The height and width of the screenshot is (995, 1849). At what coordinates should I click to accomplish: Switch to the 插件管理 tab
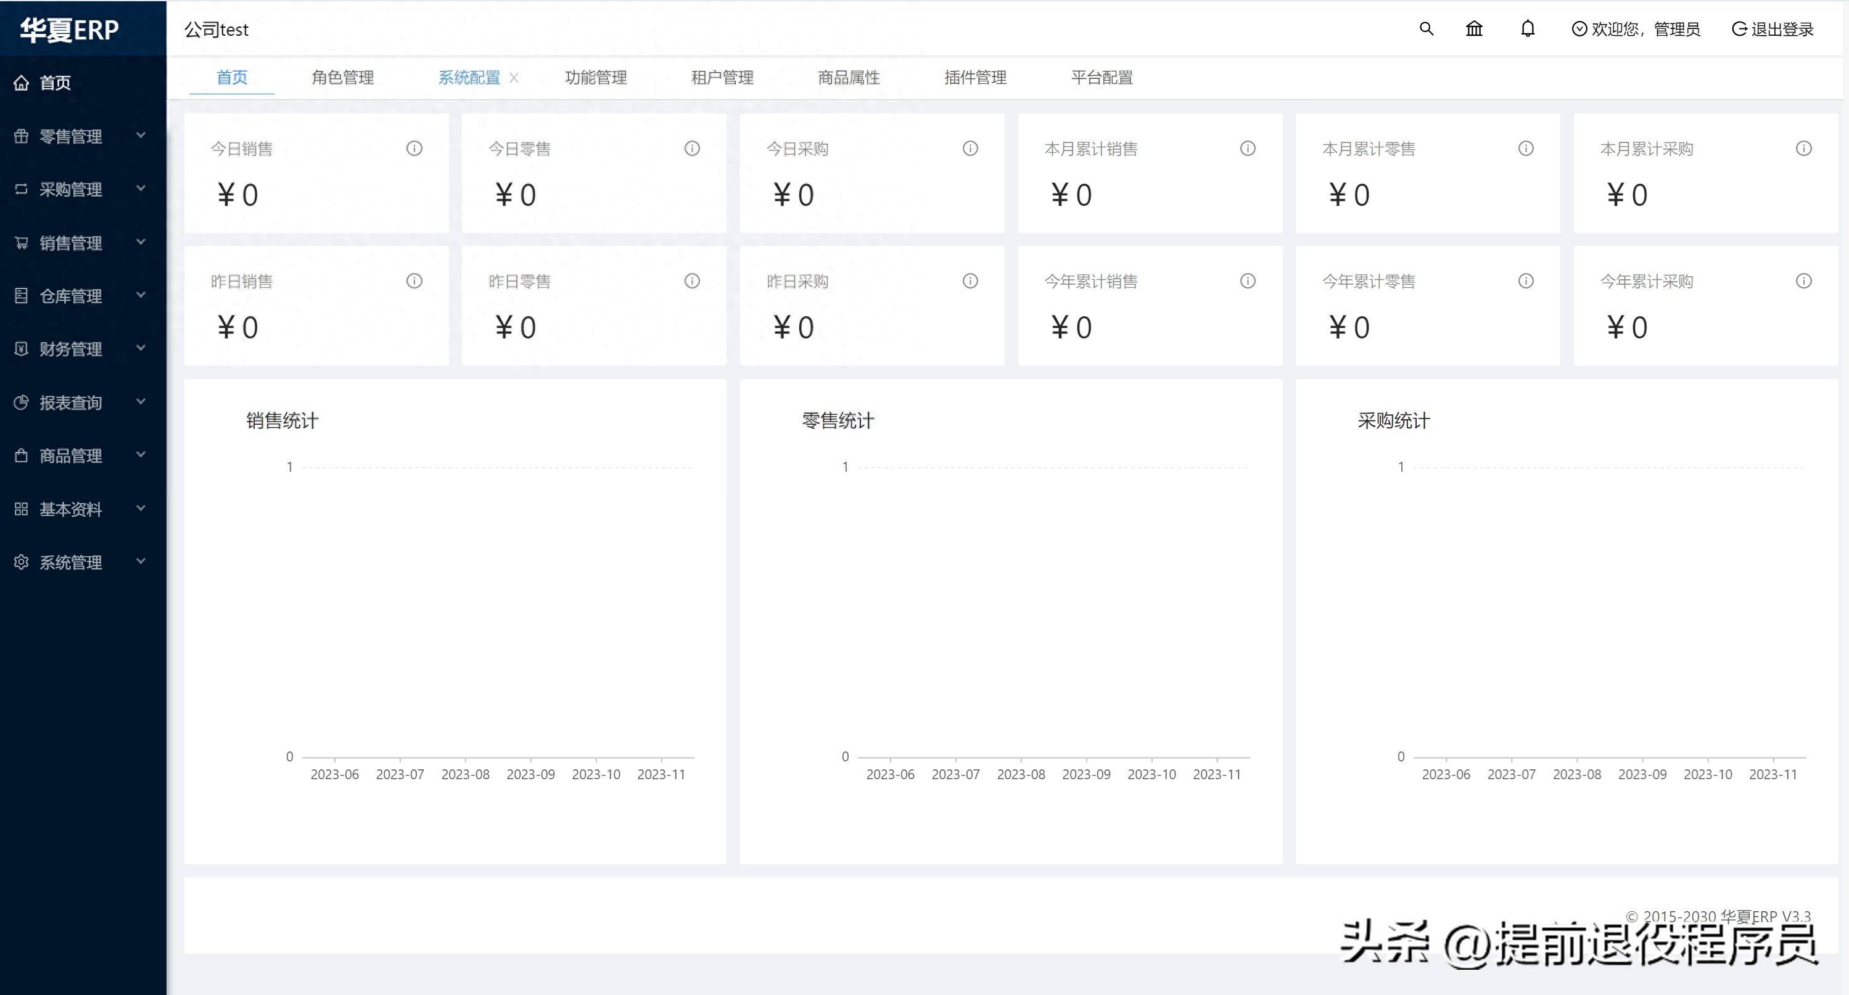pos(974,78)
